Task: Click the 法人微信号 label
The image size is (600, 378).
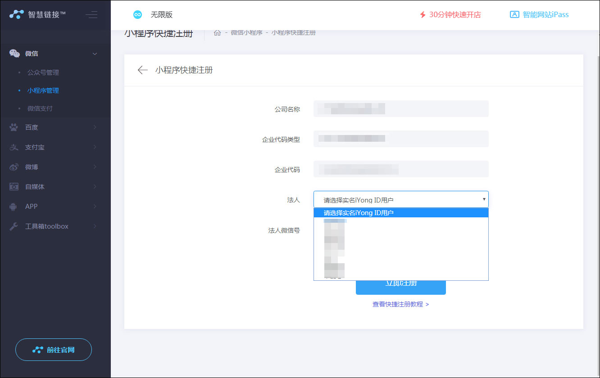Action: [x=284, y=230]
